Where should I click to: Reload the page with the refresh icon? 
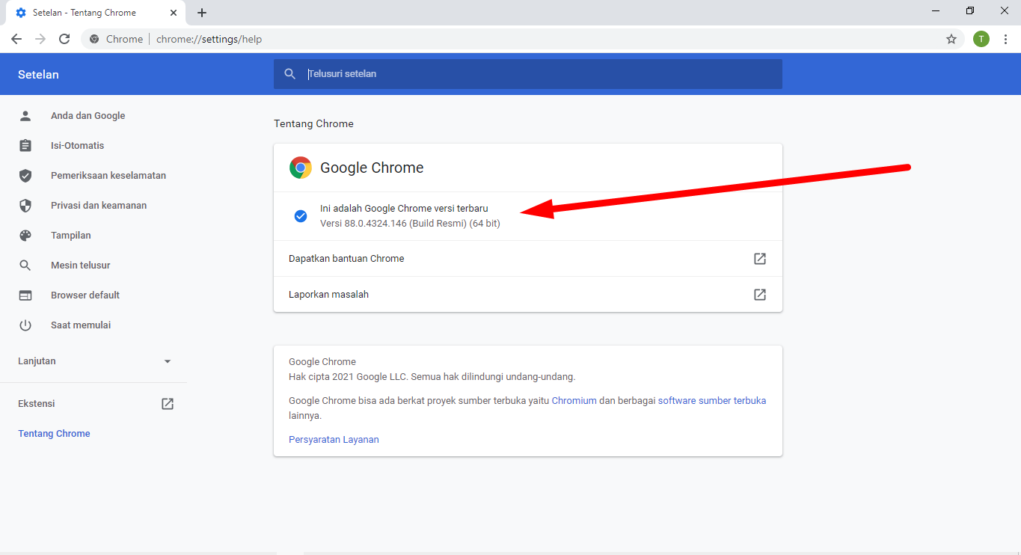(x=64, y=39)
